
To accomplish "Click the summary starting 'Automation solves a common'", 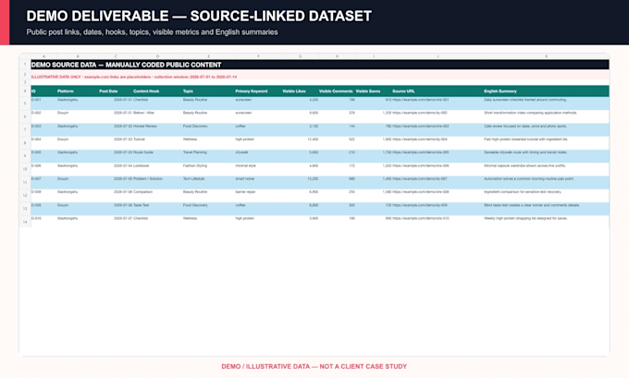I will (x=529, y=178).
